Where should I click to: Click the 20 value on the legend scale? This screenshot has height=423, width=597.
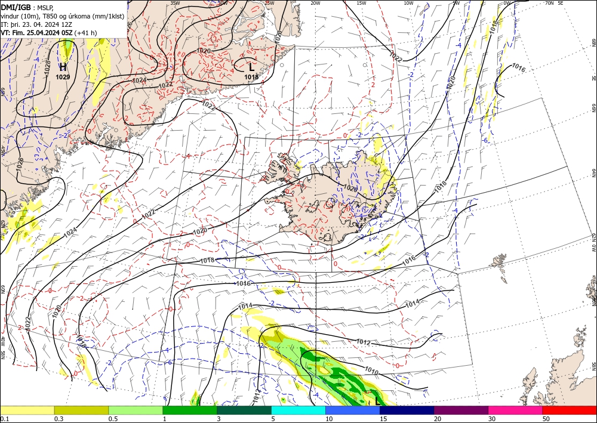click(x=438, y=419)
